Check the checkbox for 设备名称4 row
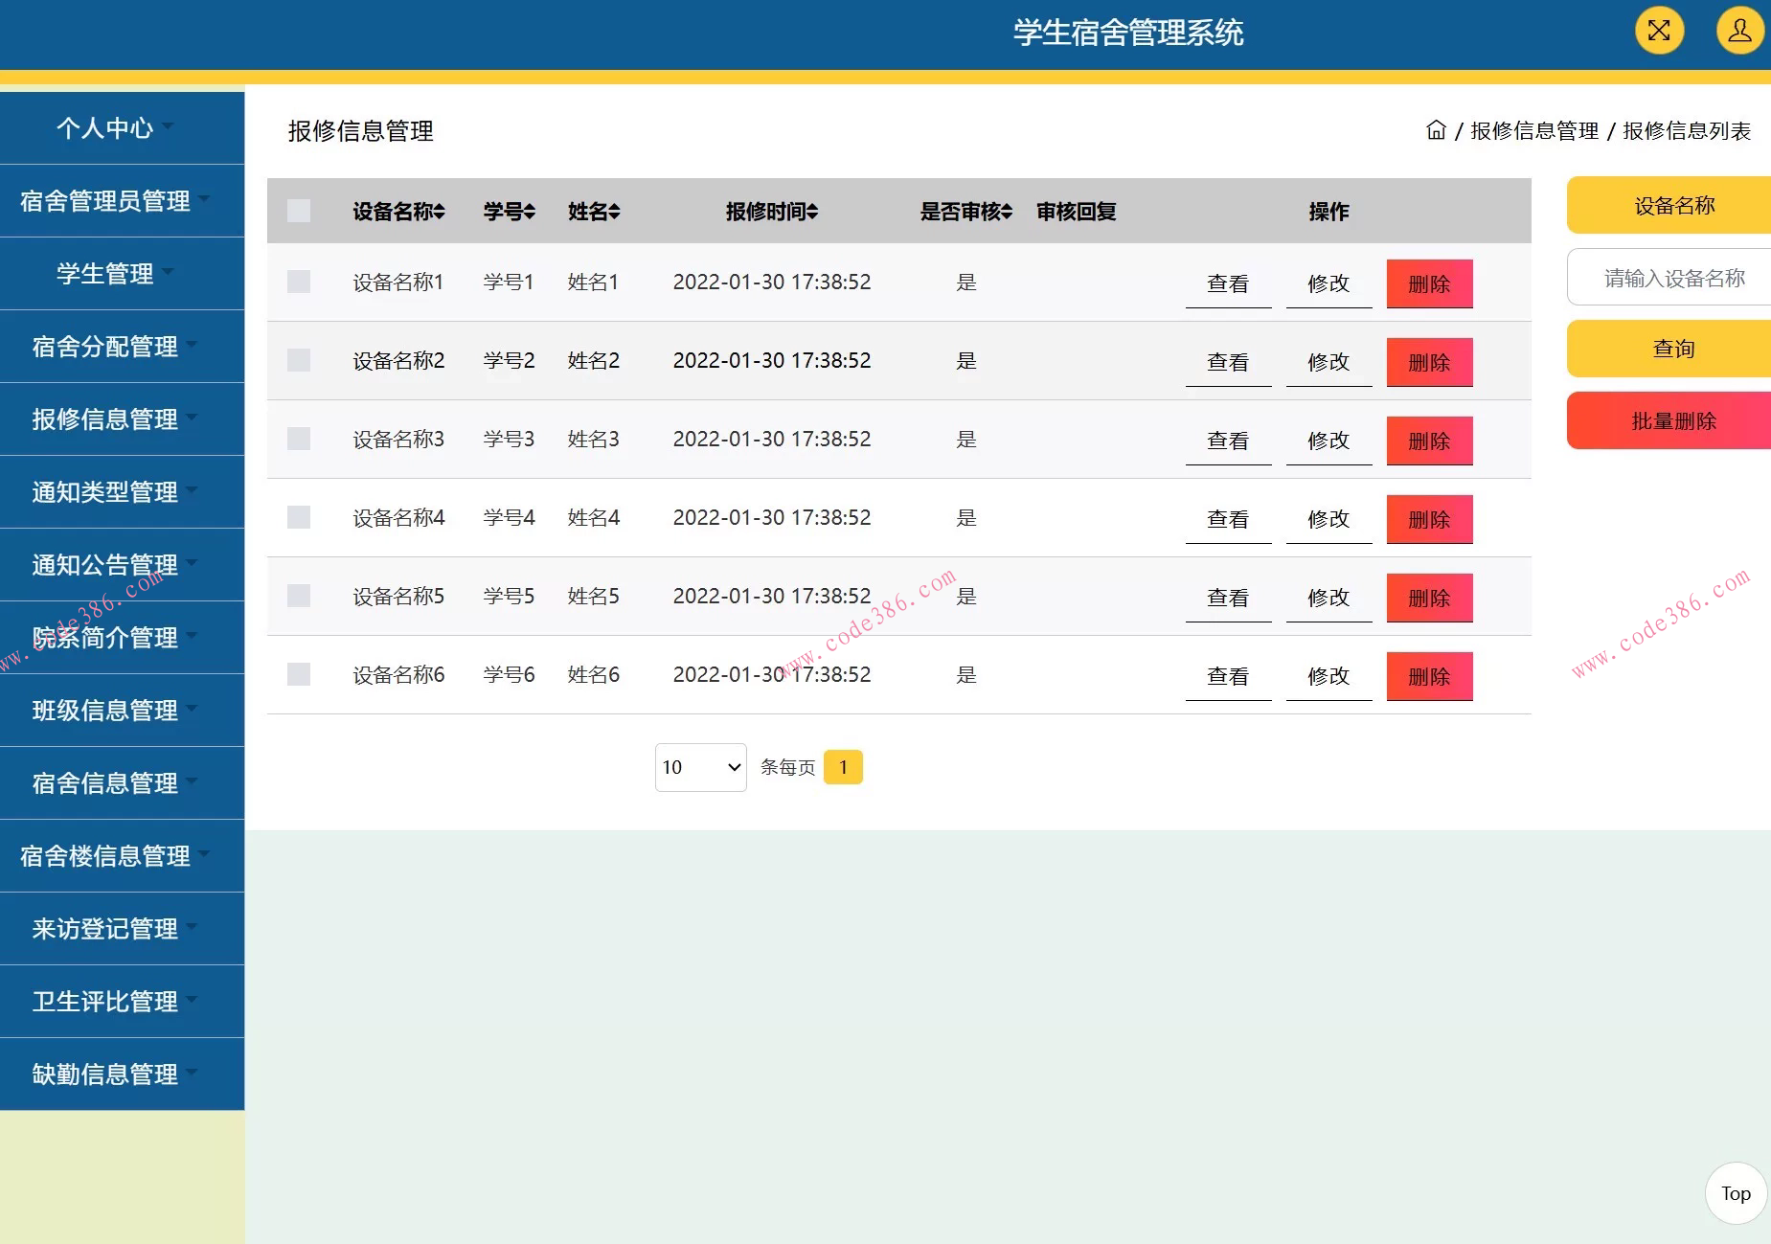Screen dimensions: 1771x1244 click(x=298, y=517)
